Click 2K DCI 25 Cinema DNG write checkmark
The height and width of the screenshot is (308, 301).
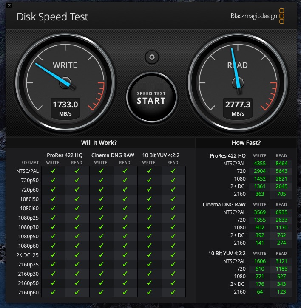coord(101,255)
